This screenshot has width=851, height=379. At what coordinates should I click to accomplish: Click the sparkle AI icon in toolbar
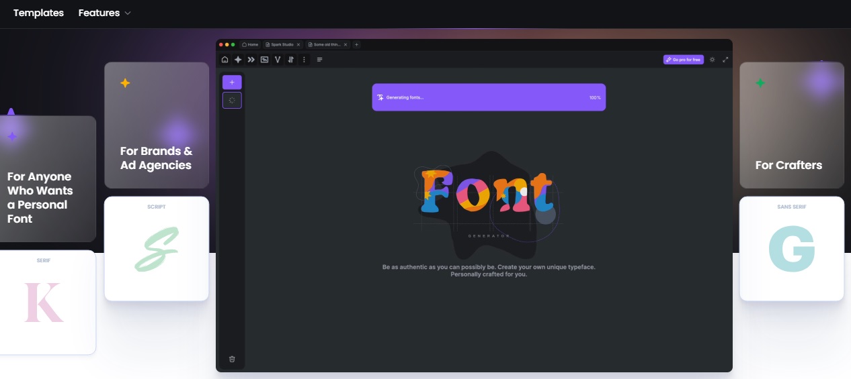pyautogui.click(x=238, y=60)
